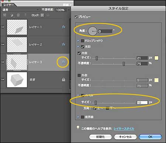This screenshot has width=166, height=143.
Task: Expand the 境界線 section triangle
Action: [x=78, y=117]
